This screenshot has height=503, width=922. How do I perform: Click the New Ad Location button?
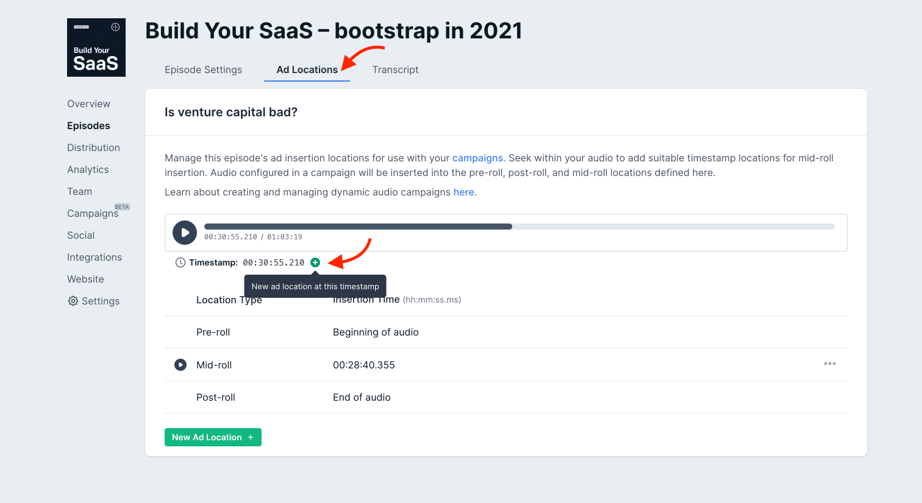coord(213,437)
